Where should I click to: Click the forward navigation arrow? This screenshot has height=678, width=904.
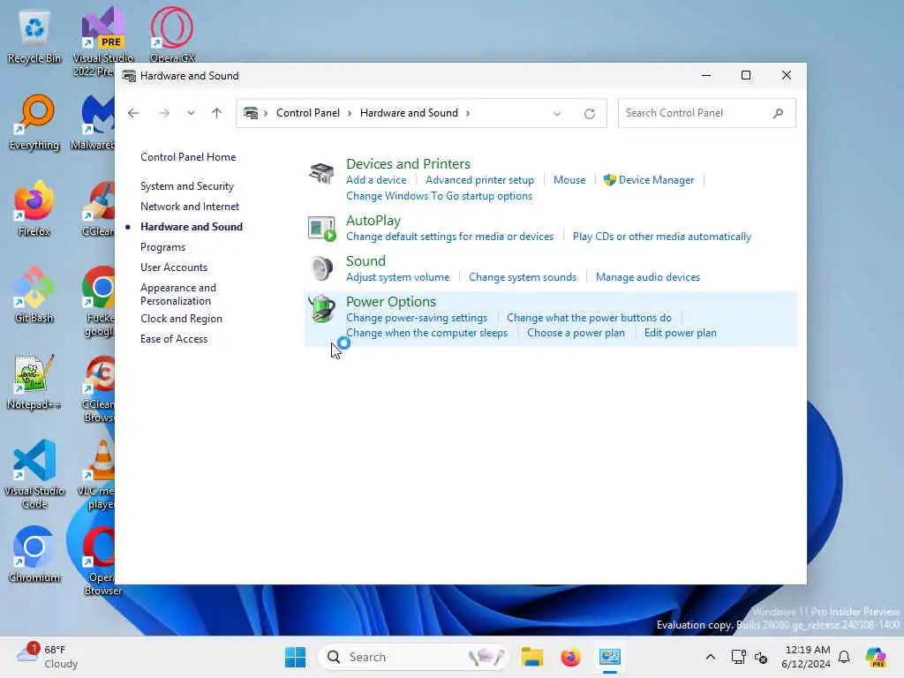click(x=163, y=113)
